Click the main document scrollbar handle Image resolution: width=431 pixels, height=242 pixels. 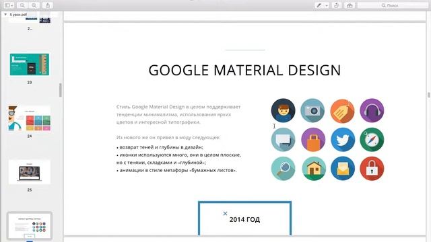[x=429, y=95]
